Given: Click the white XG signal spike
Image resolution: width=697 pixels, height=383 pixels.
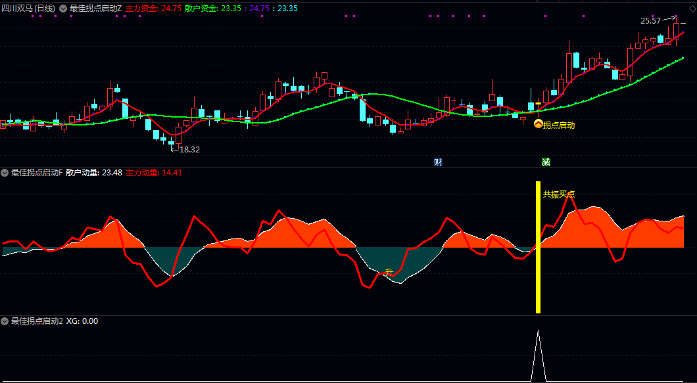Looking at the screenshot, I should click(539, 355).
